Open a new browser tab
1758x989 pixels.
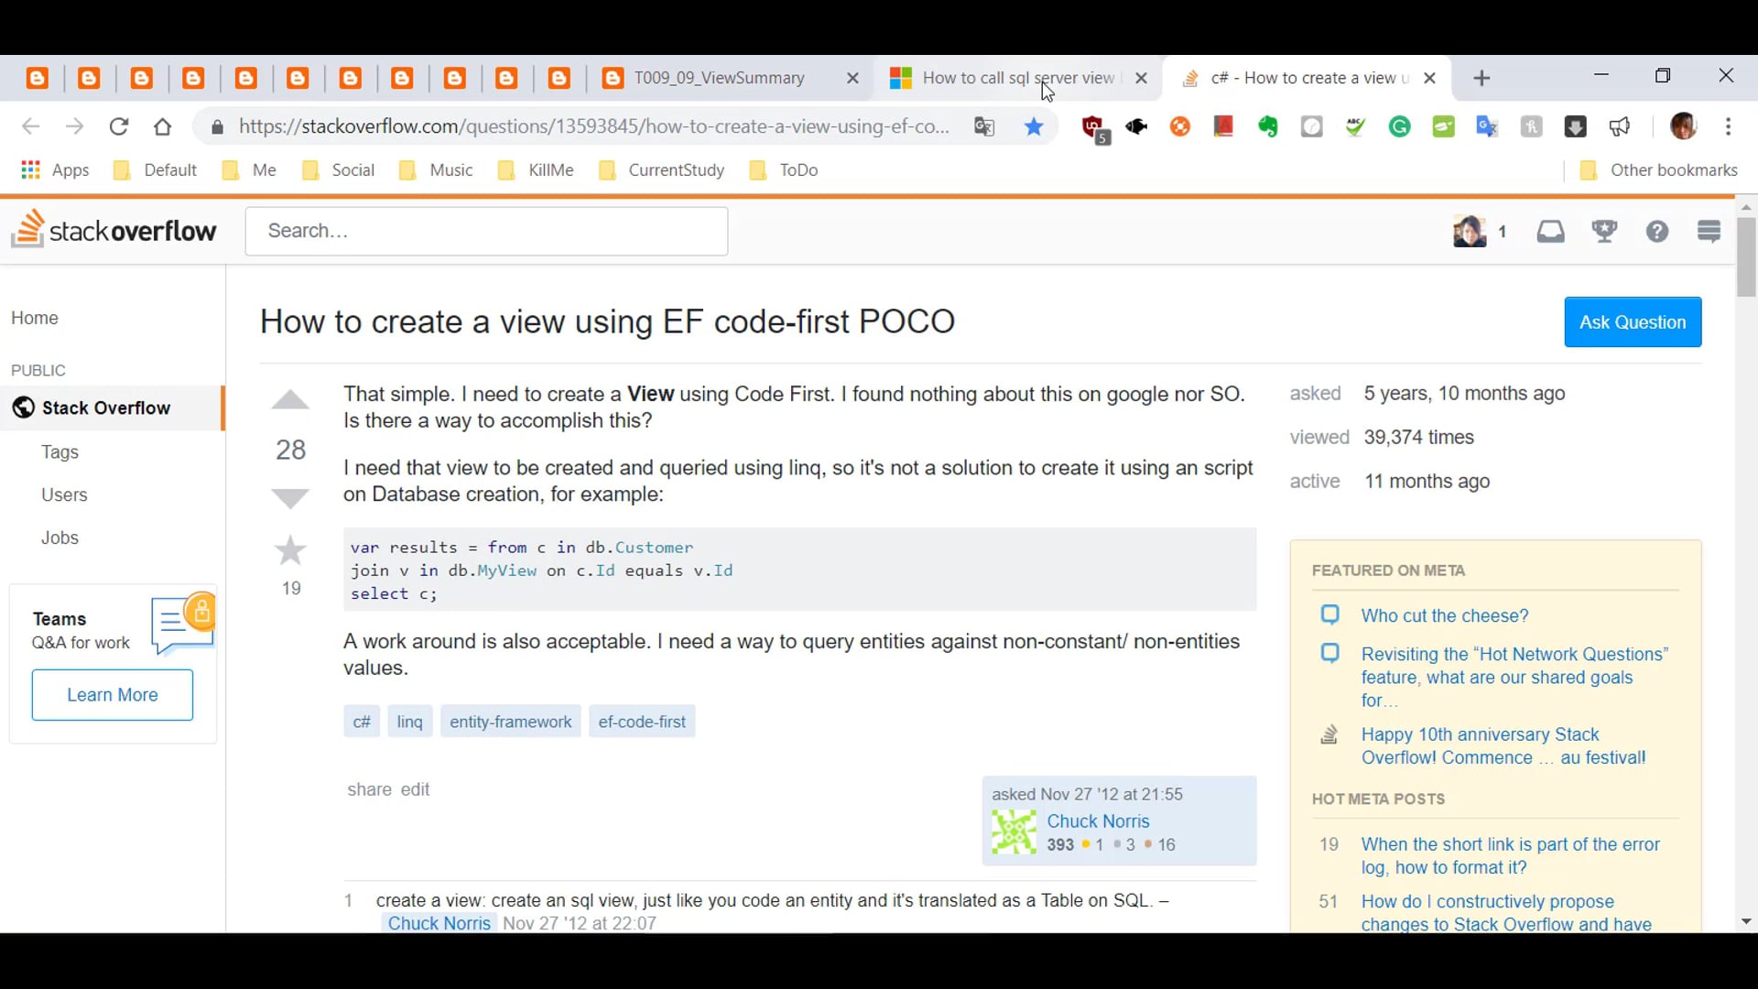(x=1481, y=79)
